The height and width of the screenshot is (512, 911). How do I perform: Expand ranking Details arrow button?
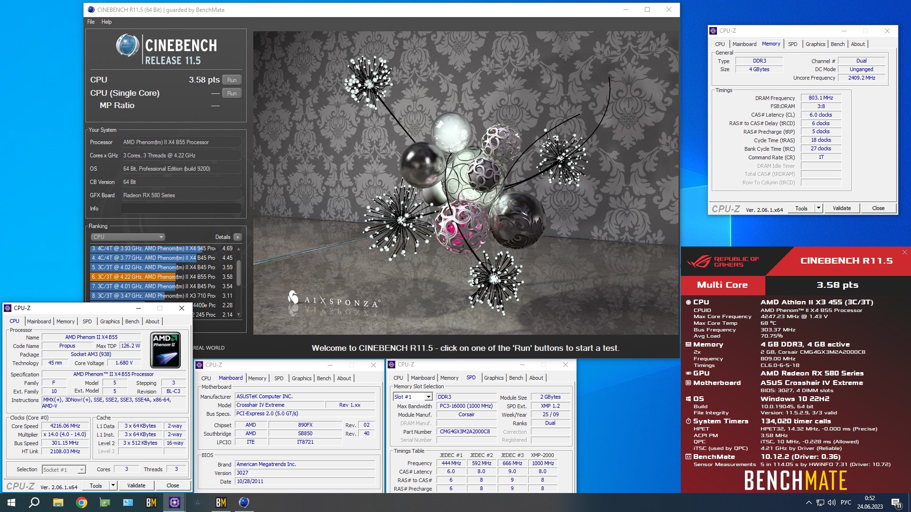(x=238, y=237)
